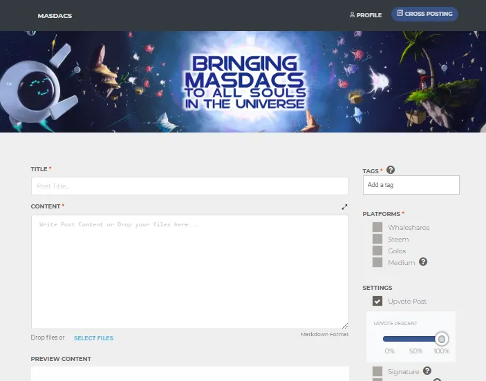Click the banner image with MASDACS slogan

tap(243, 81)
